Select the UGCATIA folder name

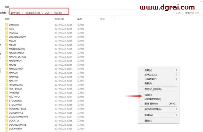pos(14,121)
